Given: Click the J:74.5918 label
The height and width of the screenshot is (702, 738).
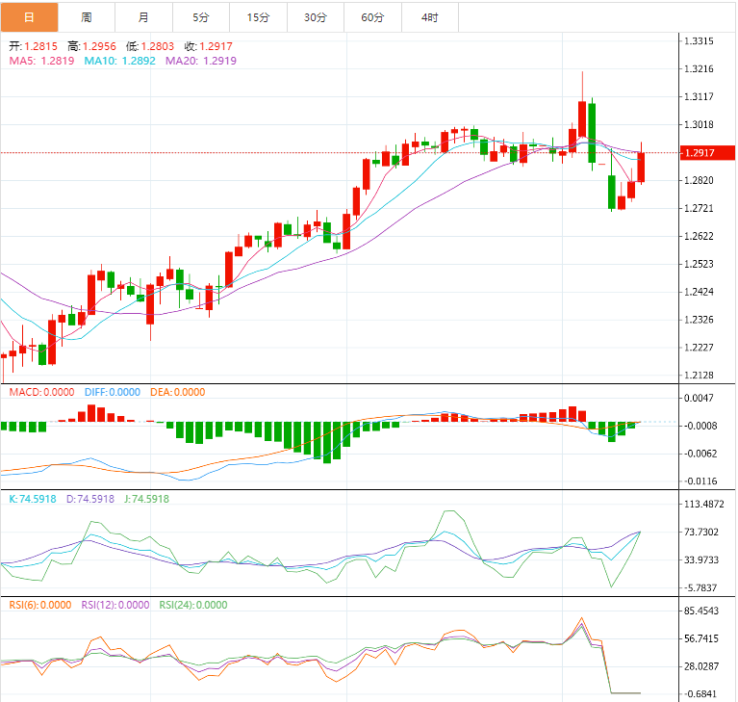Looking at the screenshot, I should point(147,499).
